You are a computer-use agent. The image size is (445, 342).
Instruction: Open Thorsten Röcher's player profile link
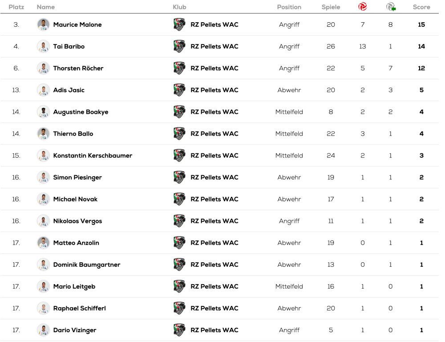(78, 68)
